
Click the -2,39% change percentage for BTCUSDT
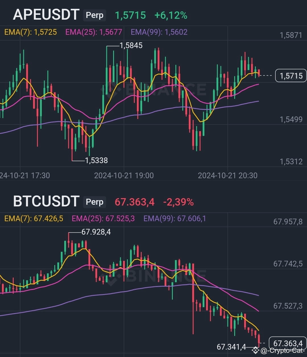(178, 202)
